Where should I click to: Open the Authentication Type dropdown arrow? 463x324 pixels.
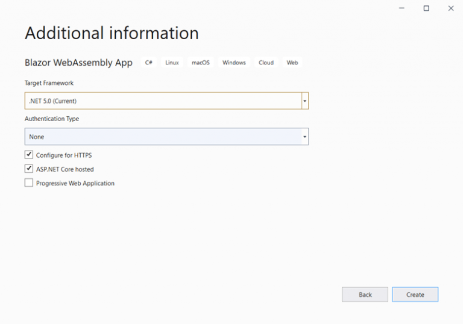click(305, 137)
